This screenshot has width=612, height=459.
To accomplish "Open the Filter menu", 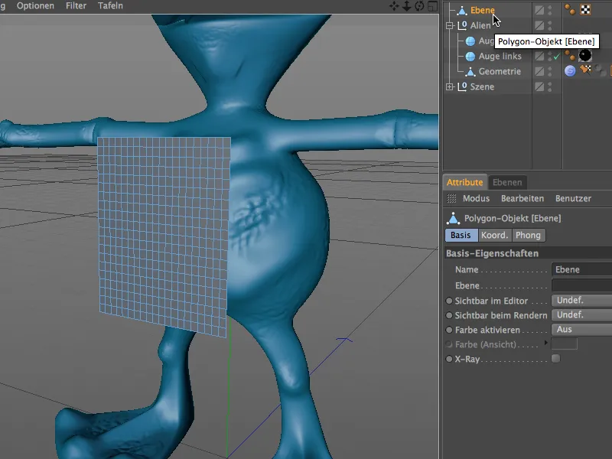I will point(76,6).
